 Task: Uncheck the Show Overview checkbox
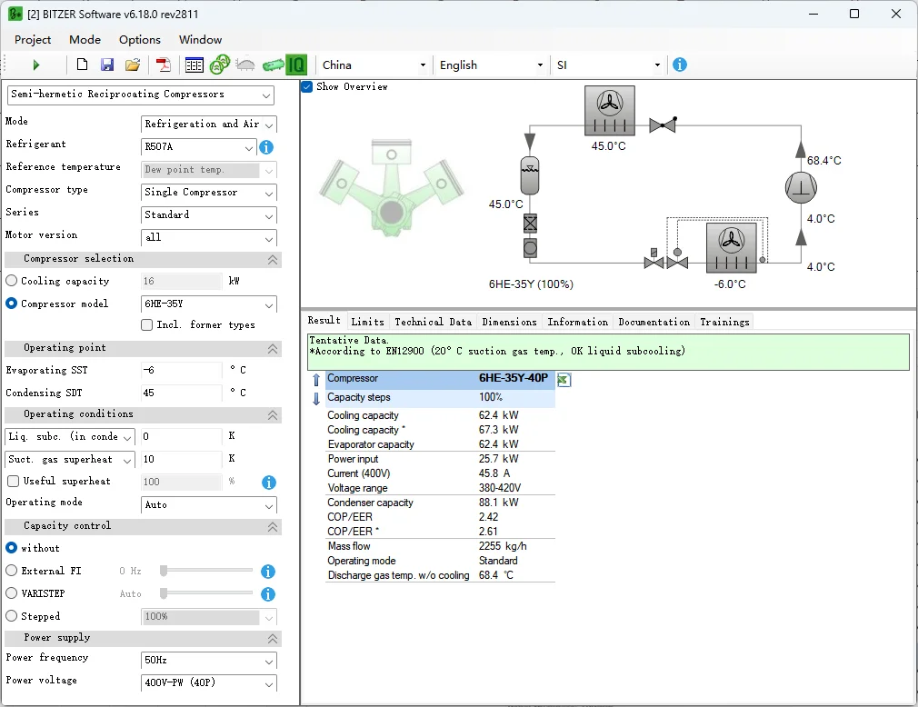307,87
